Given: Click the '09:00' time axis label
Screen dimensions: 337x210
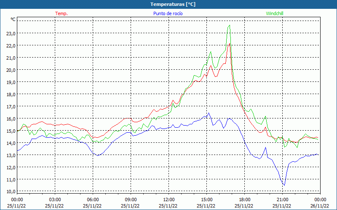Looking at the screenshot, I should click(x=131, y=200).
